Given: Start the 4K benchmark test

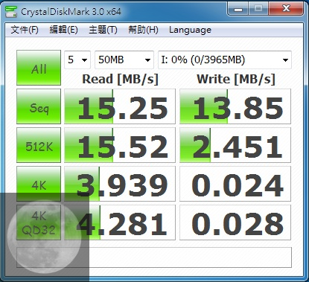Looking at the screenshot, I should pyautogui.click(x=39, y=184).
